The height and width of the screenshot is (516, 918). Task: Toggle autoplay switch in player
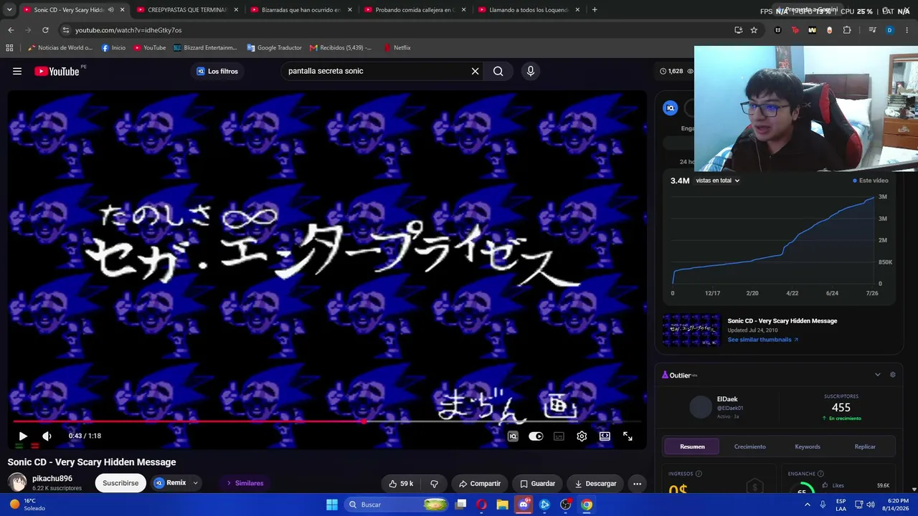[536, 436]
